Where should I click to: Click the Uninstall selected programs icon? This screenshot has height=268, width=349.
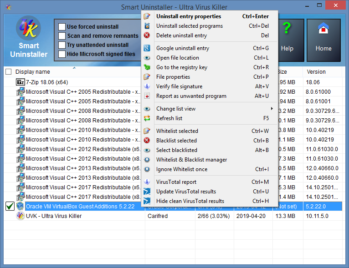click(147, 26)
